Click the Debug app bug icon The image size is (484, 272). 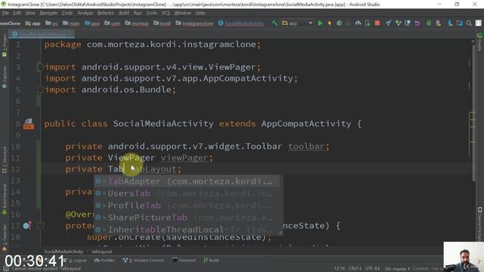click(340, 23)
